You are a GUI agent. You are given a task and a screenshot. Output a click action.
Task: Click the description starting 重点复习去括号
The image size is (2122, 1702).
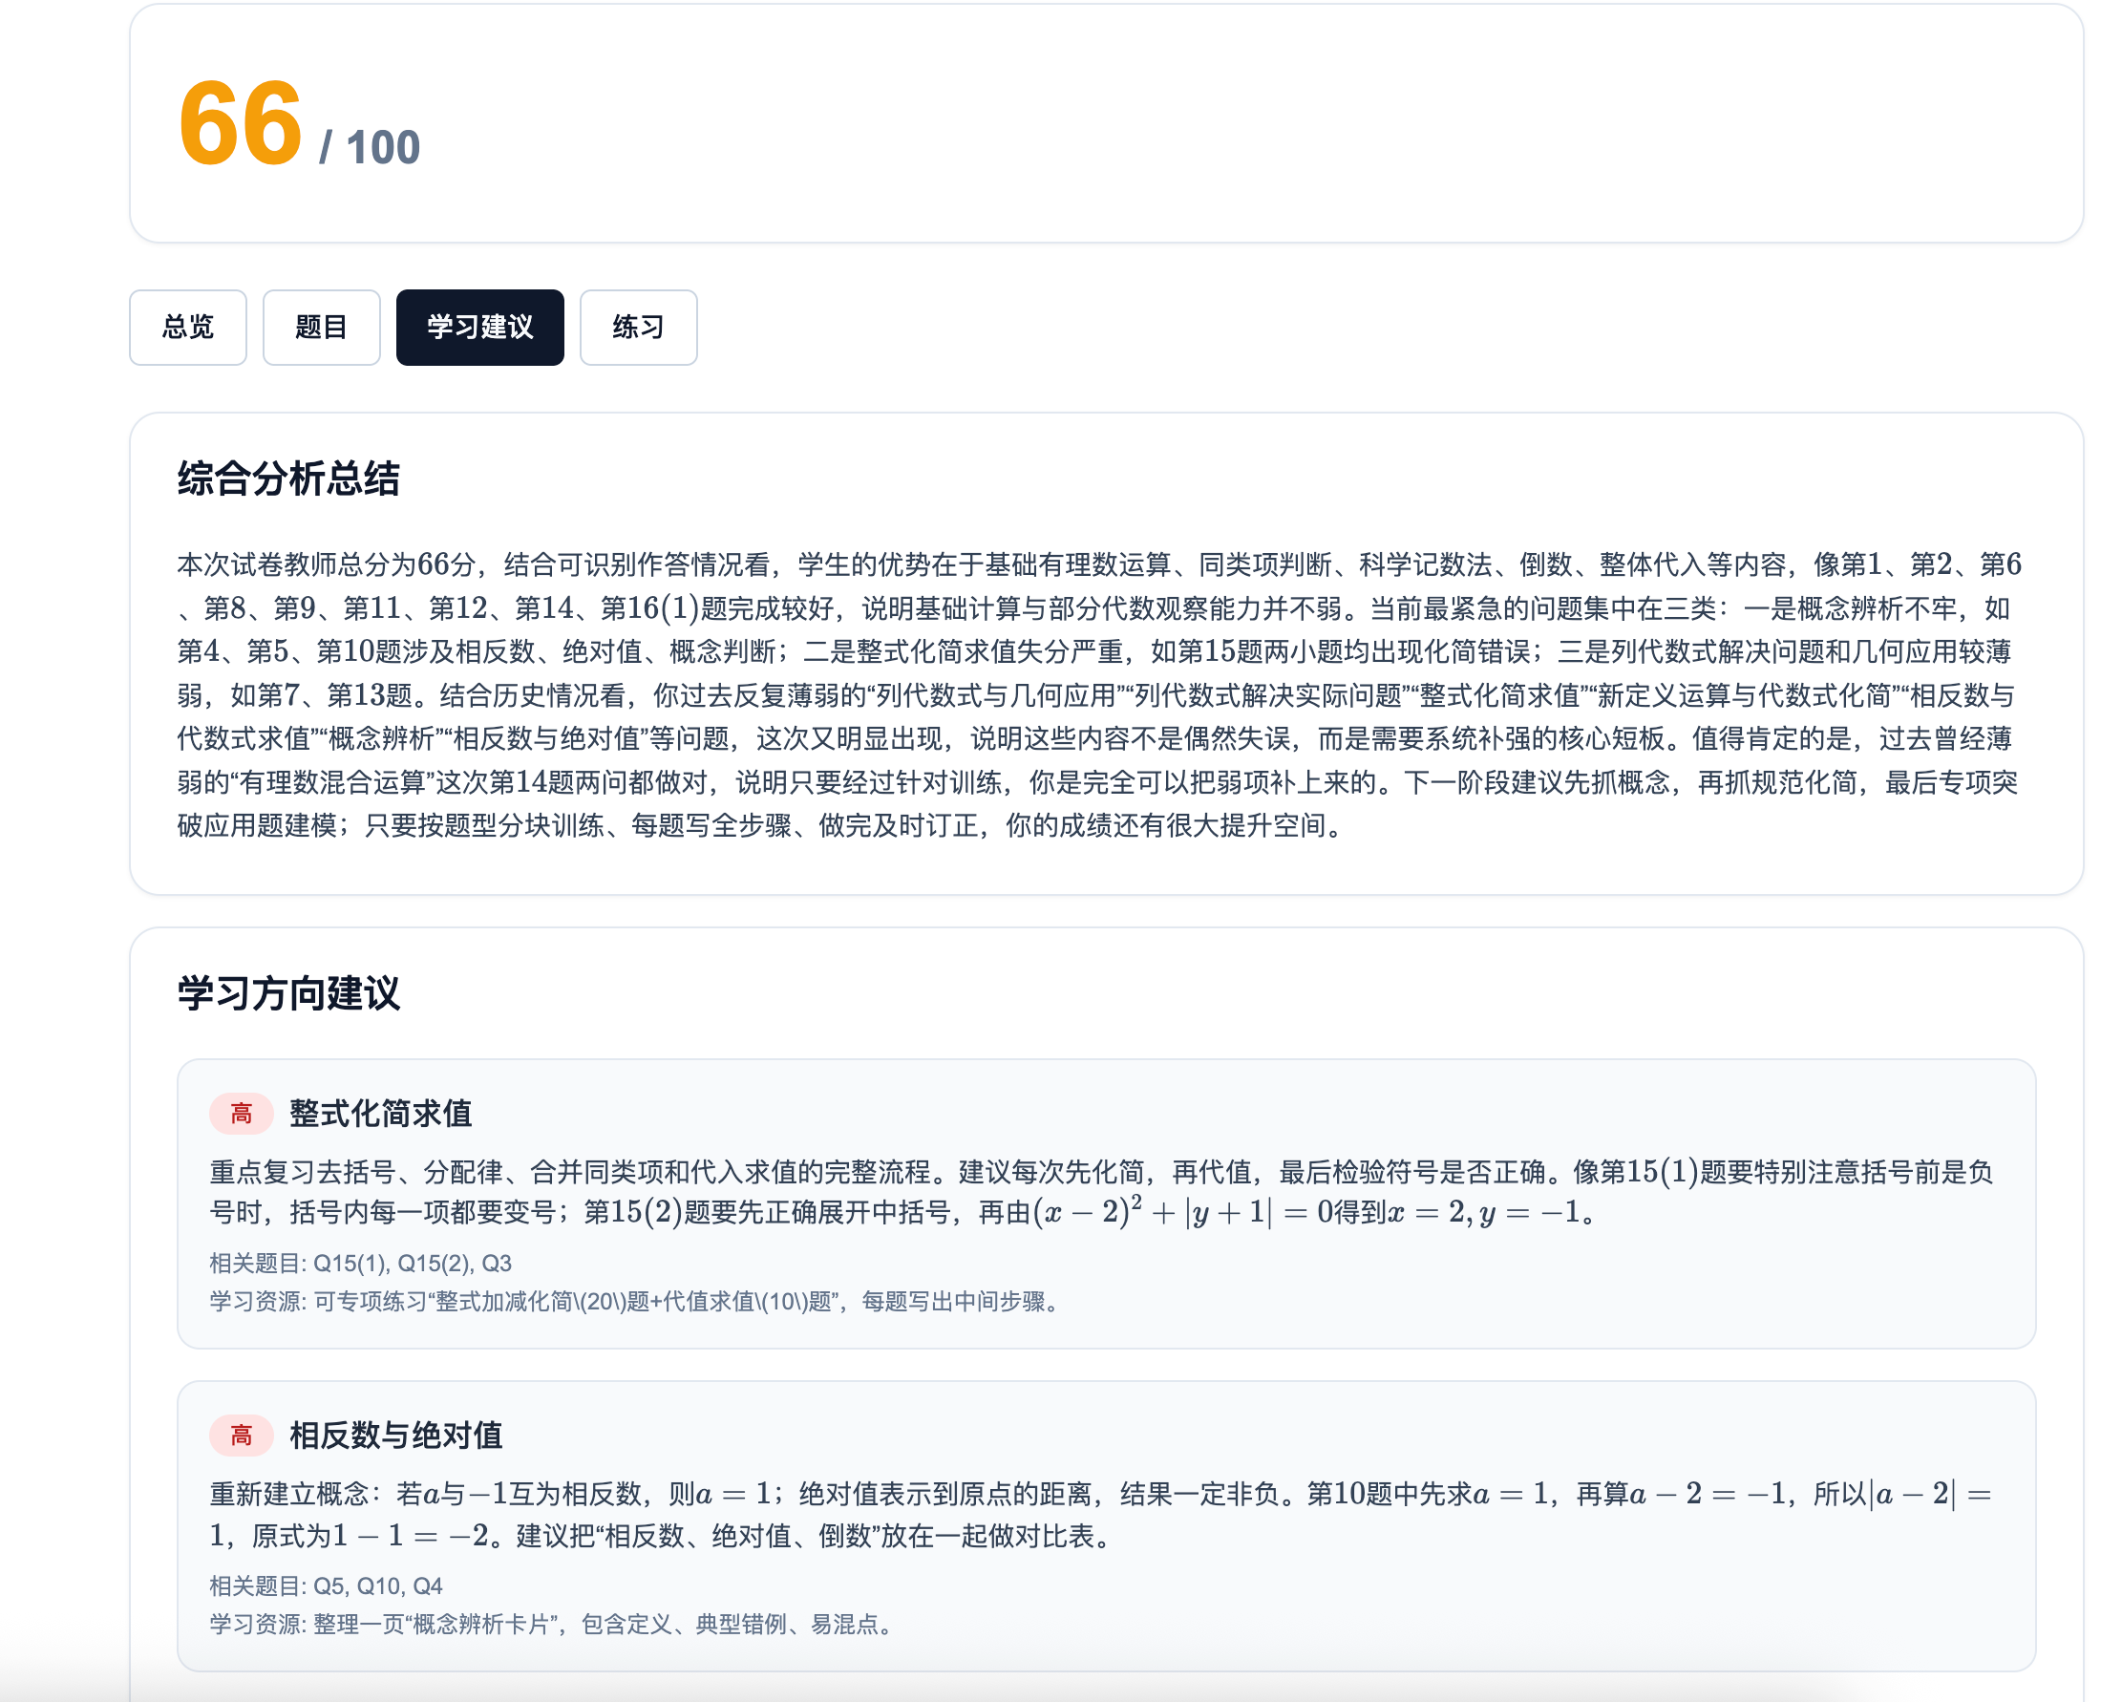(x=1100, y=1191)
